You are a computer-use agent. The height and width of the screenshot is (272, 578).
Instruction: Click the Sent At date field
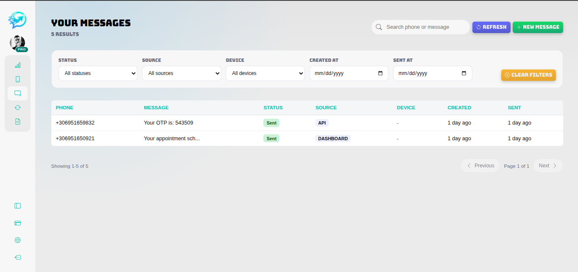(x=433, y=73)
